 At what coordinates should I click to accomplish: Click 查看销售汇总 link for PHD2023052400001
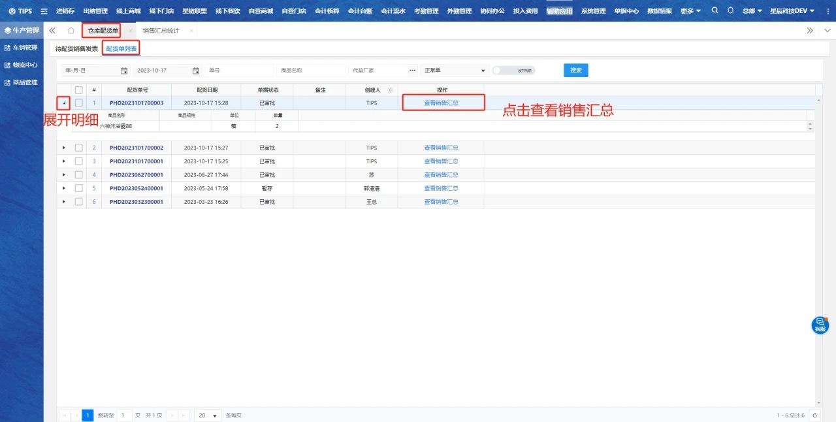pos(441,188)
